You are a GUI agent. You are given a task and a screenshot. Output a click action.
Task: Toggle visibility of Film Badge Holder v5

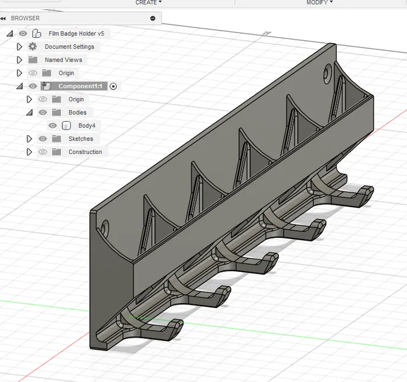pyautogui.click(x=23, y=34)
